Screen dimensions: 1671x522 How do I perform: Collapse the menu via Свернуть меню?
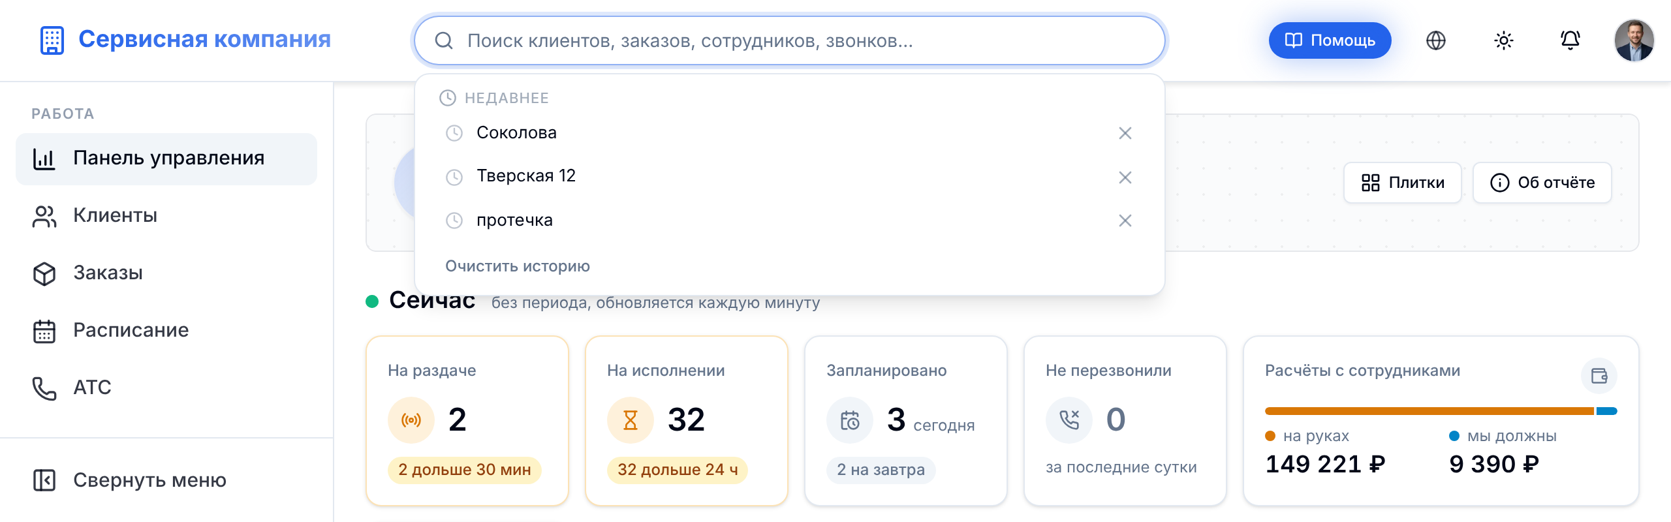point(166,480)
